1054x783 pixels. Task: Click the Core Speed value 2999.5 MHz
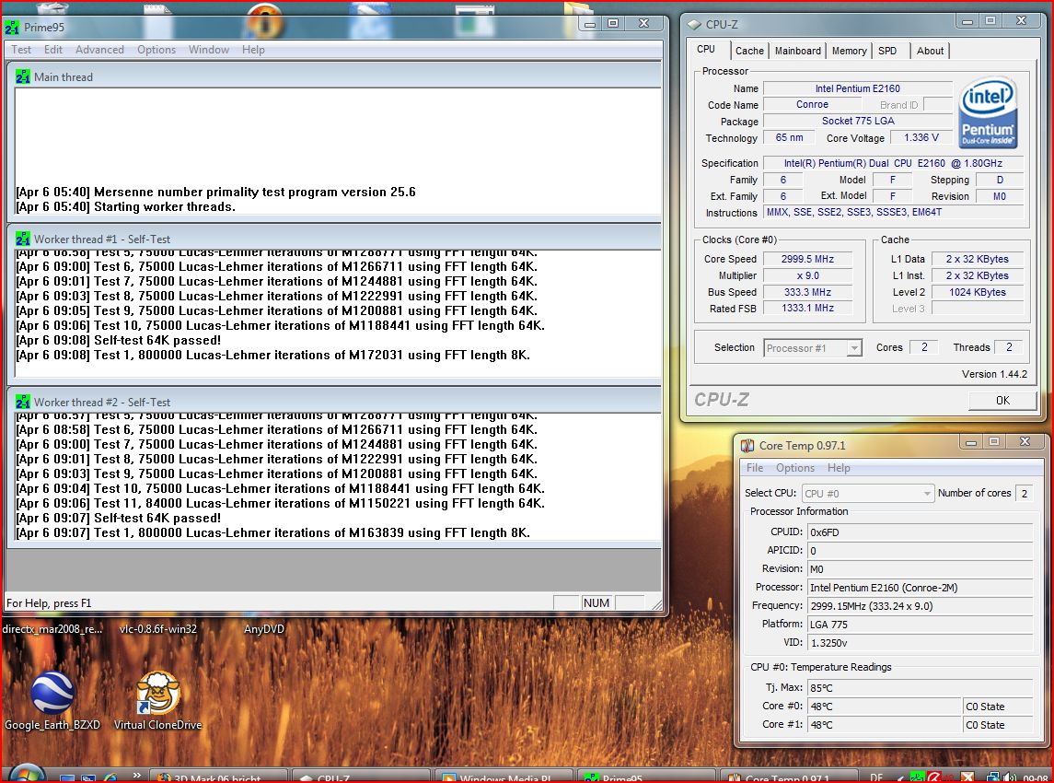[x=807, y=259]
